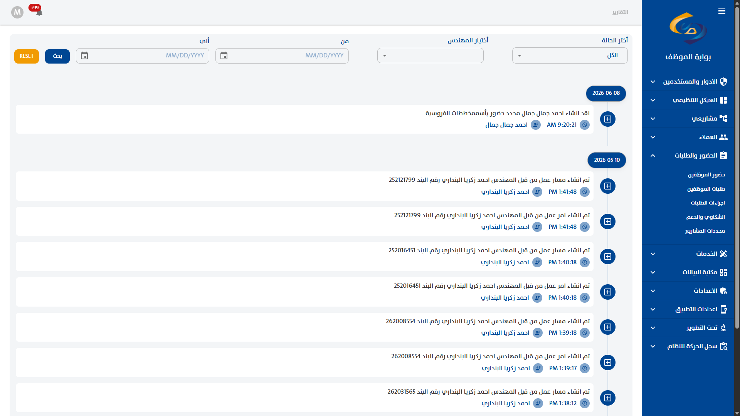The image size is (740, 416).
Task: Expand الاعدادات chevron
Action: pos(653,291)
